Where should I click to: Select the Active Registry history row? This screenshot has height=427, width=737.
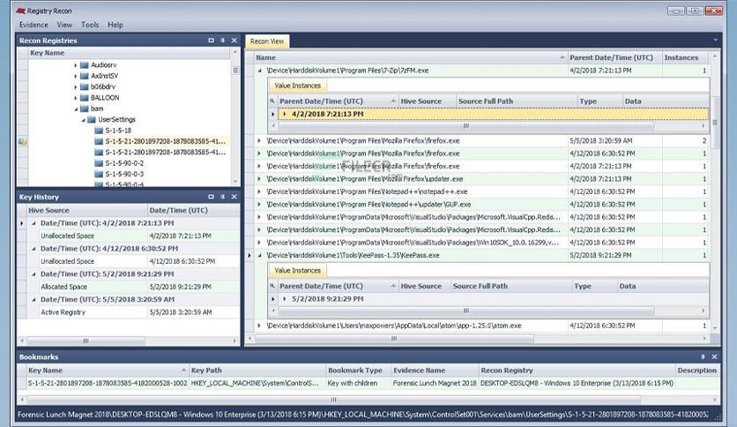(x=133, y=312)
